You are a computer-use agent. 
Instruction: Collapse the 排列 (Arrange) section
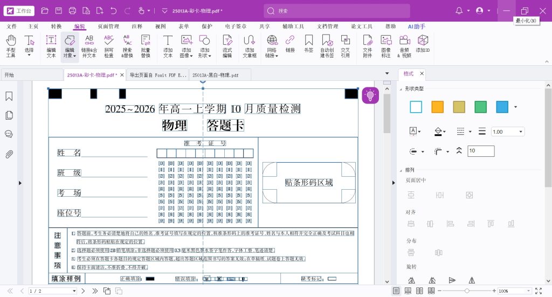click(x=400, y=170)
